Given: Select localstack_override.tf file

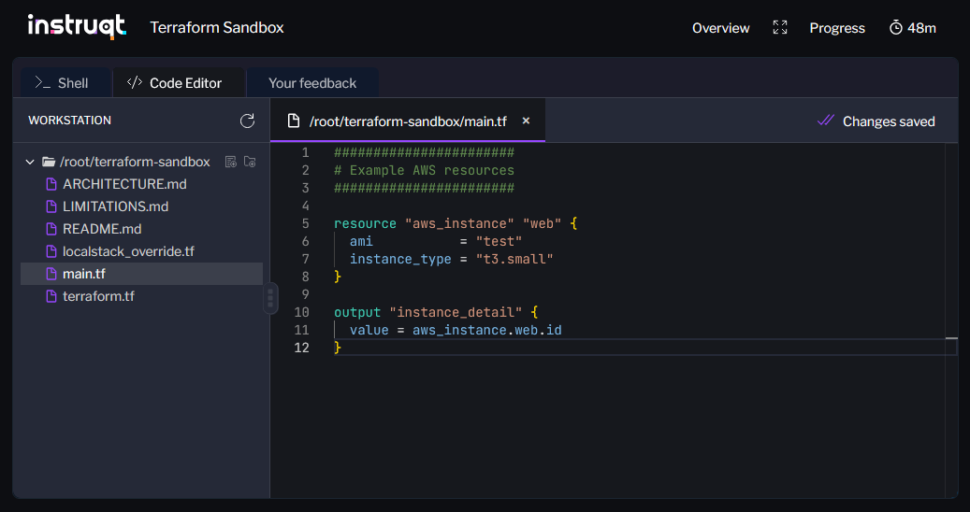Looking at the screenshot, I should (x=128, y=251).
